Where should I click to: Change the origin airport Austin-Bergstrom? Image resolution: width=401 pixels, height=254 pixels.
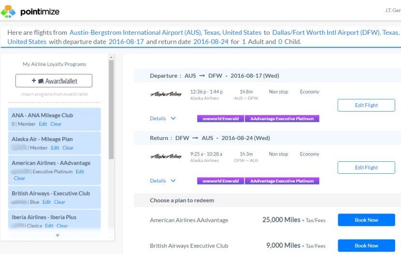tap(165, 32)
